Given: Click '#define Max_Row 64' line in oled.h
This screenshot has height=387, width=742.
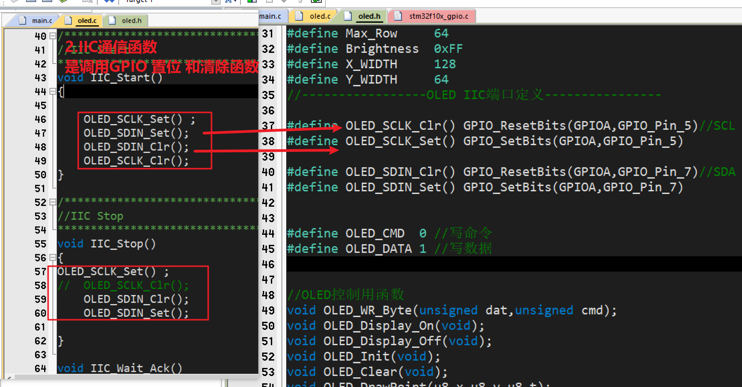Looking at the screenshot, I should (368, 33).
